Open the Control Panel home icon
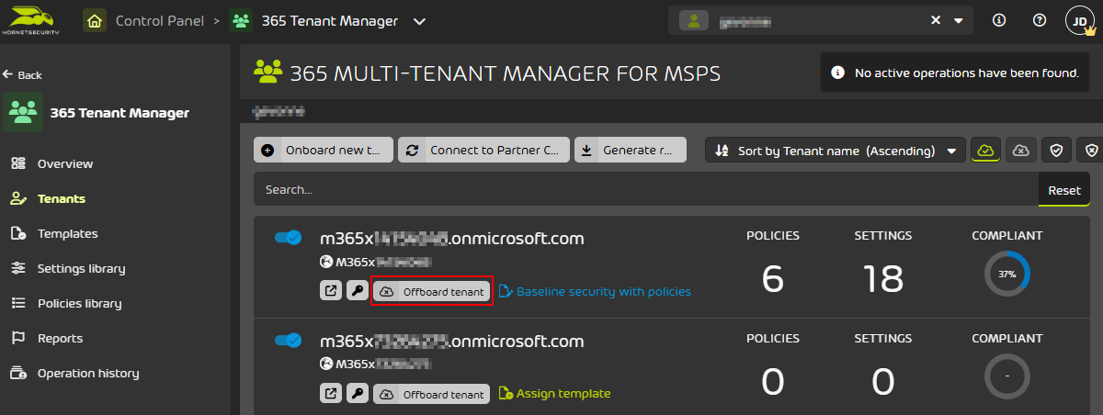 click(95, 20)
